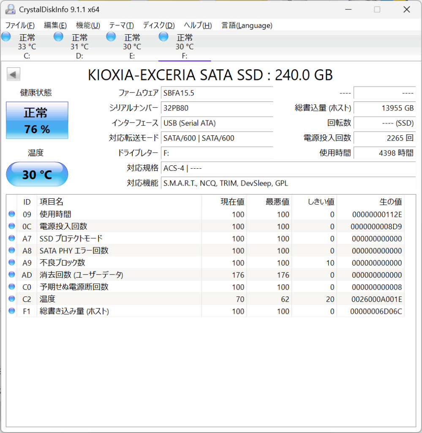Click status orb for 使用時間 row
Viewport: 422px width, 433px height.
pos(11,214)
